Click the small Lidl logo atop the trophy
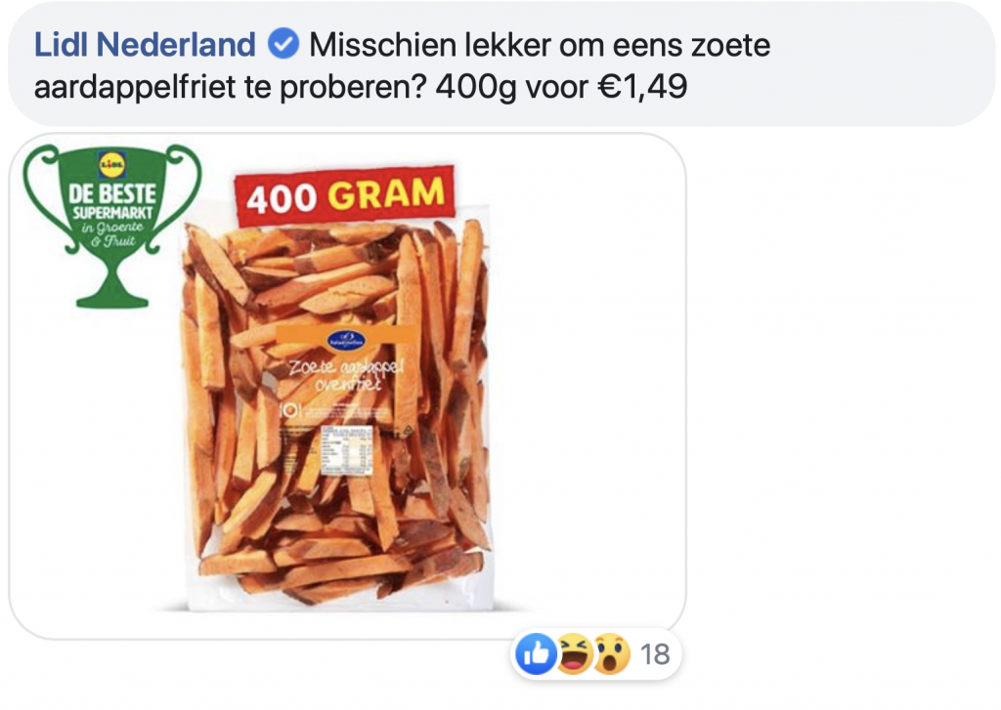The height and width of the screenshot is (710, 1001). pos(112,165)
